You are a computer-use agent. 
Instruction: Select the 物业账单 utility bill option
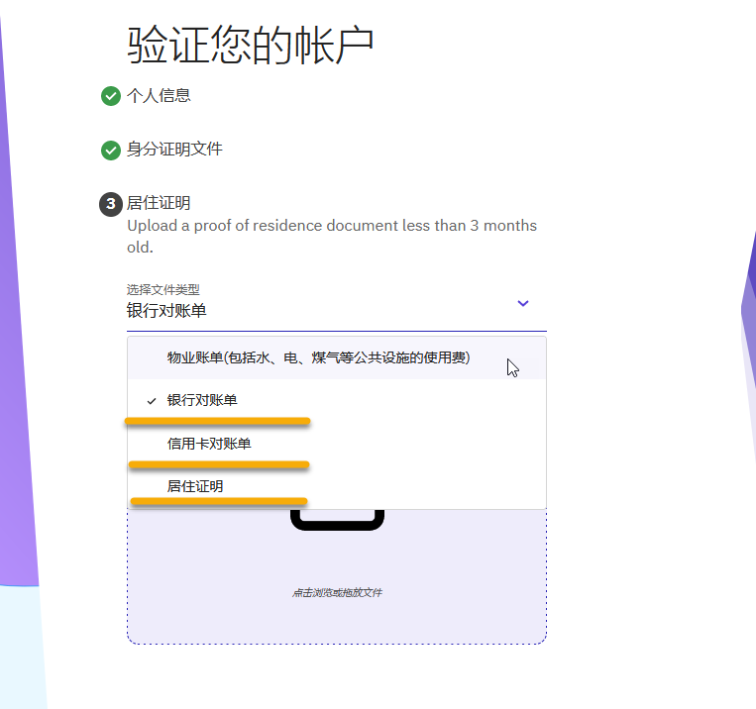click(x=337, y=357)
